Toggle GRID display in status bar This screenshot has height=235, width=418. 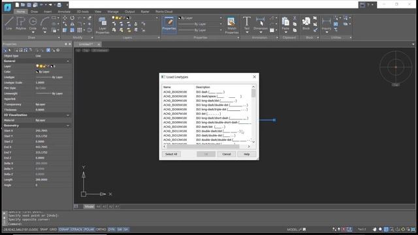53,229
